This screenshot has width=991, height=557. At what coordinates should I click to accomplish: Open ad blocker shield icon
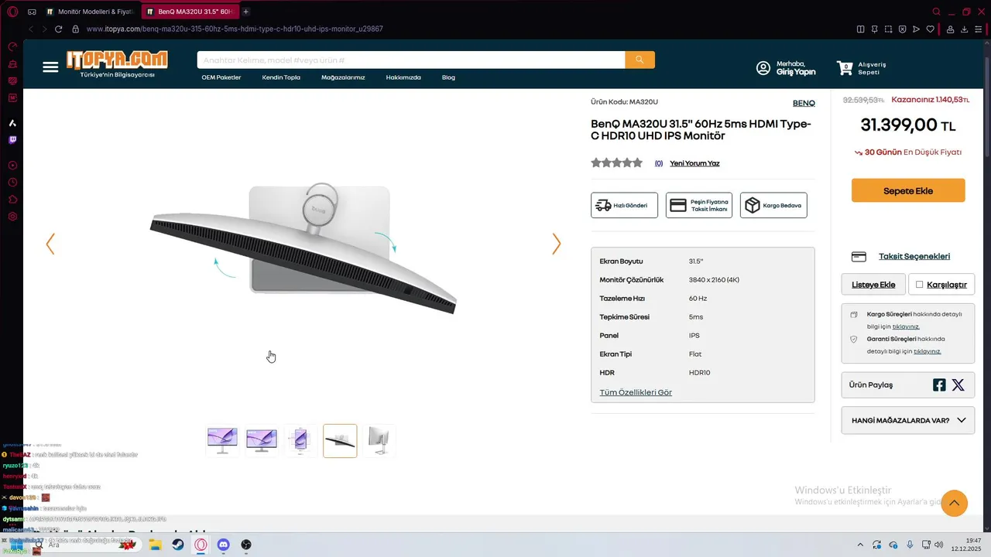coord(902,29)
